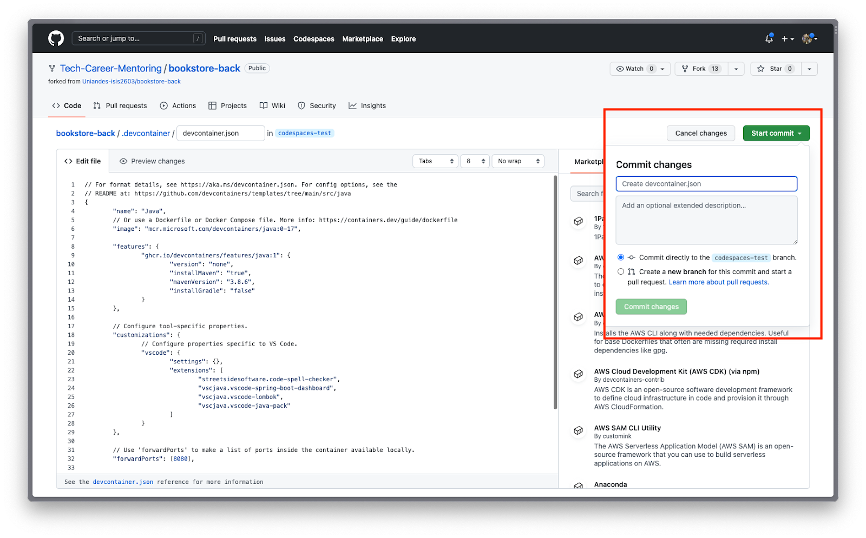Open Explore in top navigation
The height and width of the screenshot is (538, 866).
(404, 39)
